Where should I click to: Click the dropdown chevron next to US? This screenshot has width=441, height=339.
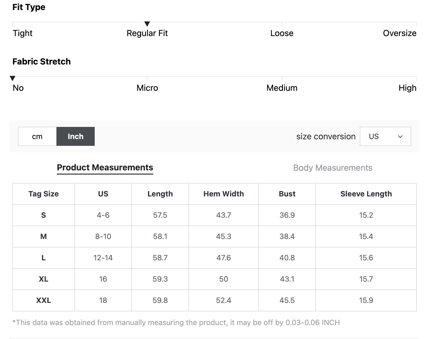pos(400,136)
